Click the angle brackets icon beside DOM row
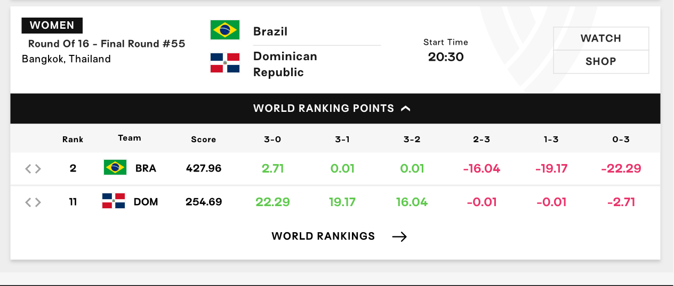The image size is (674, 286). [33, 202]
